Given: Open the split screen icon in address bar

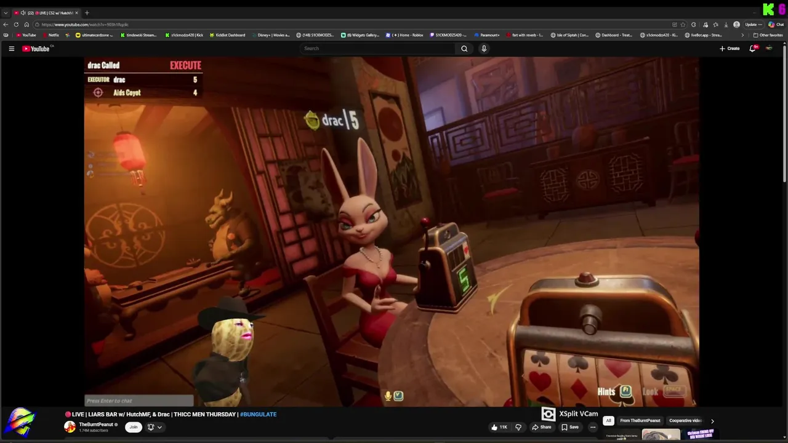Looking at the screenshot, I should [x=674, y=25].
